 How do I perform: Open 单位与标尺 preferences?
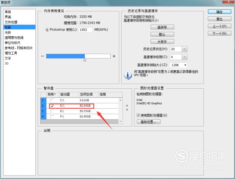click(13, 43)
